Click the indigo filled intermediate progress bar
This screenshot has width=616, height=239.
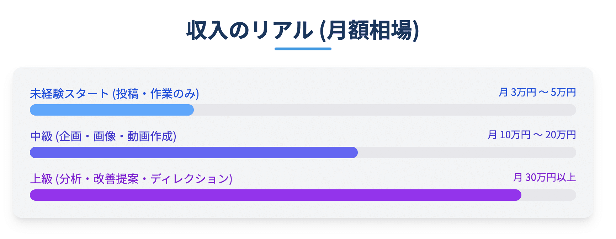(194, 152)
